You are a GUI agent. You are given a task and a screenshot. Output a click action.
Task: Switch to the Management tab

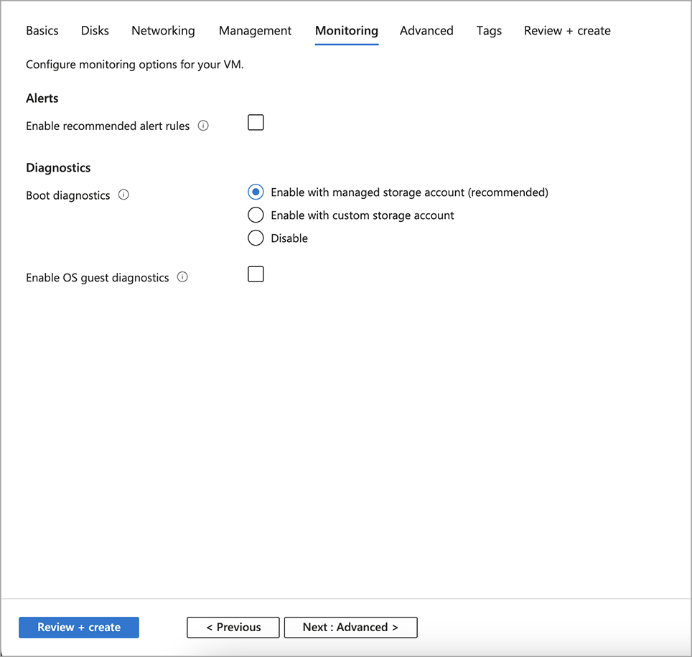coord(255,31)
